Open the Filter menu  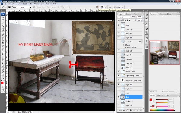tap(30, 4)
